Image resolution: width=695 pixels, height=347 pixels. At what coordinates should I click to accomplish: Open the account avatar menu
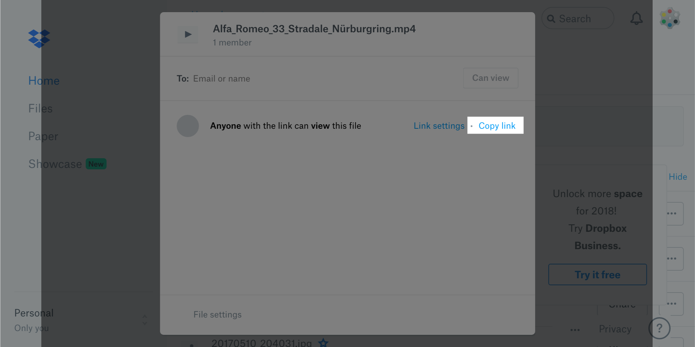point(670,18)
